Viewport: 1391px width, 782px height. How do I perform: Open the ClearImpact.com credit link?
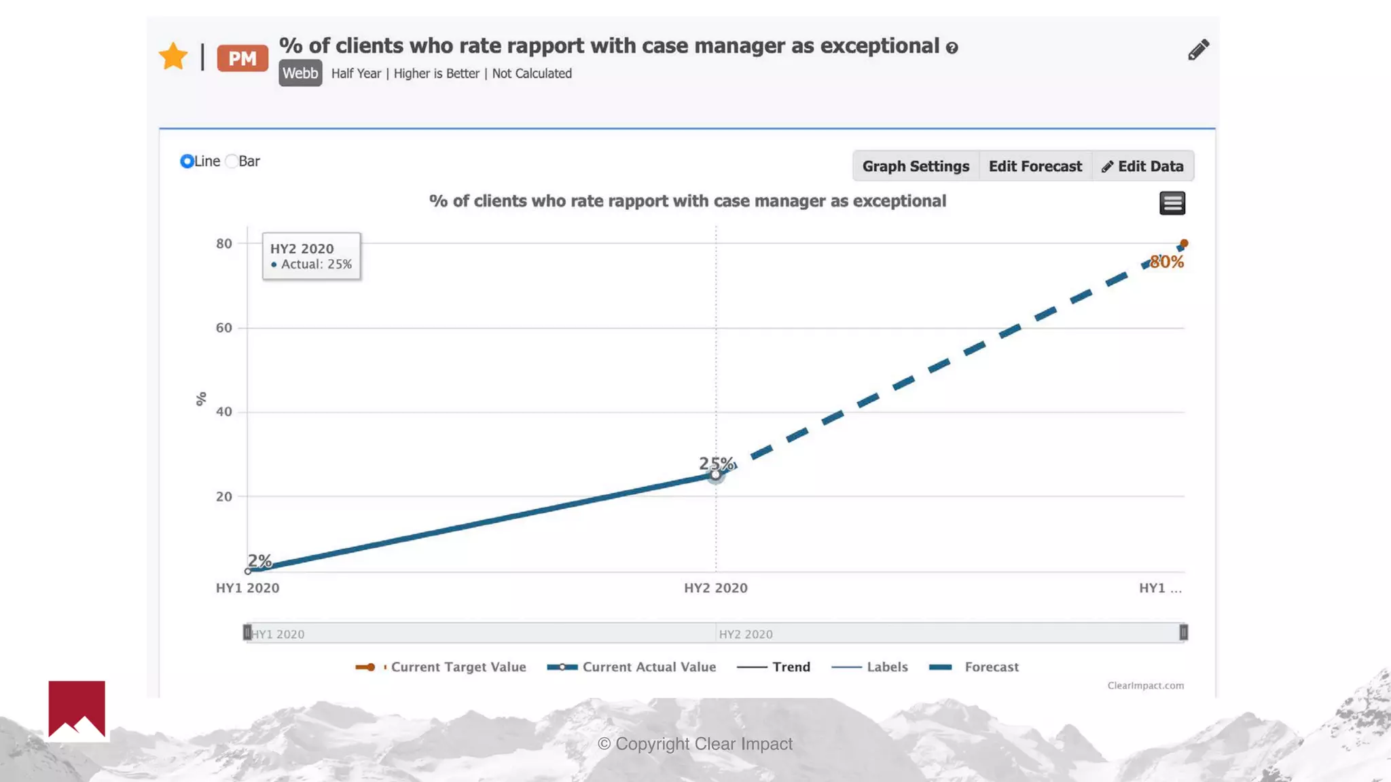(x=1145, y=686)
